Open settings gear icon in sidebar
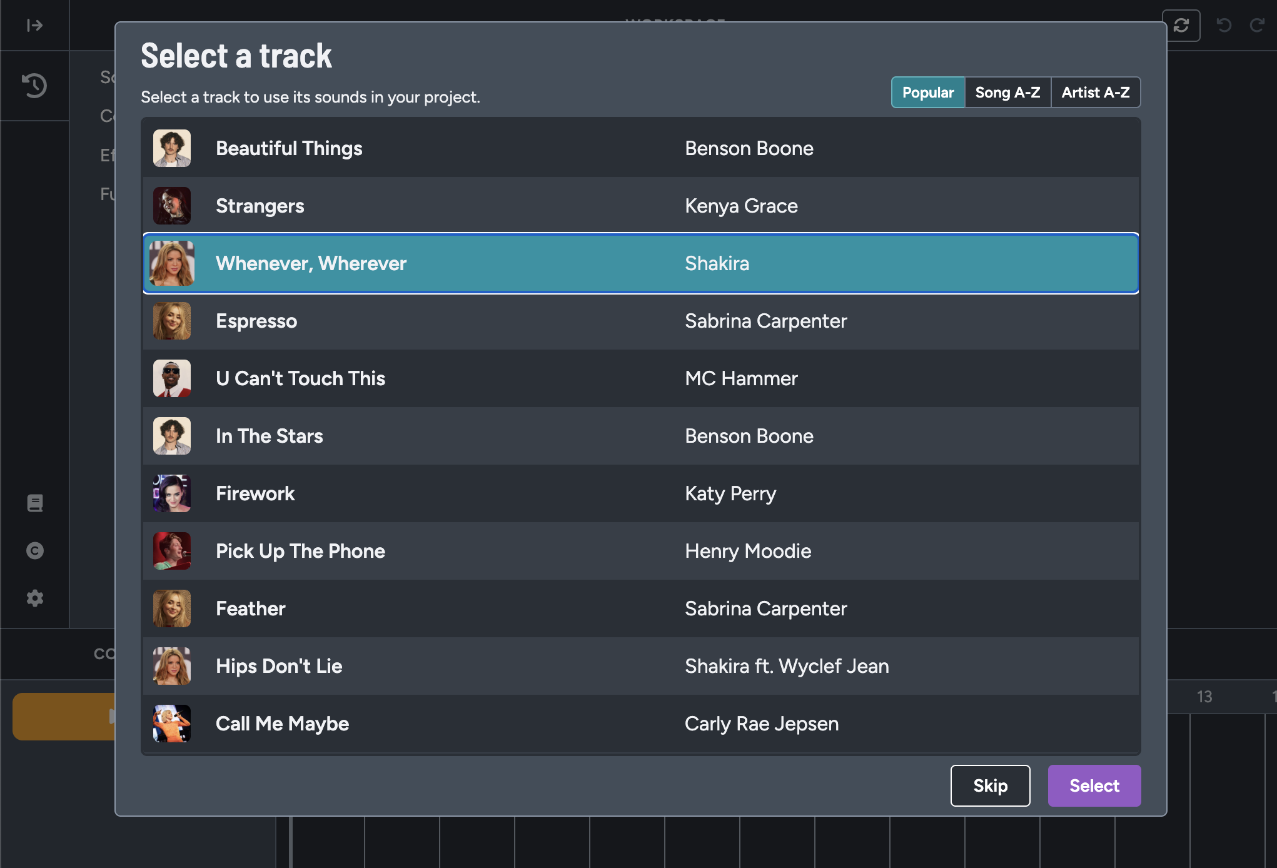The width and height of the screenshot is (1277, 868). (35, 598)
